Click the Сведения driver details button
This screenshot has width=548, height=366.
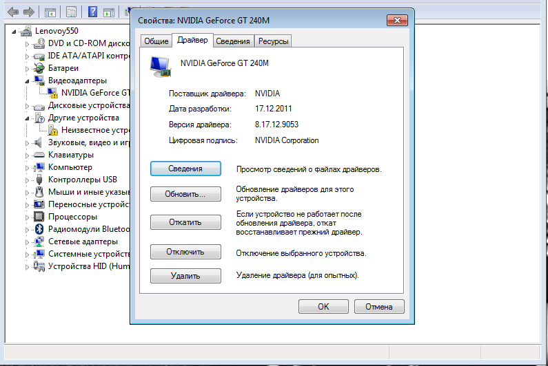(x=185, y=169)
